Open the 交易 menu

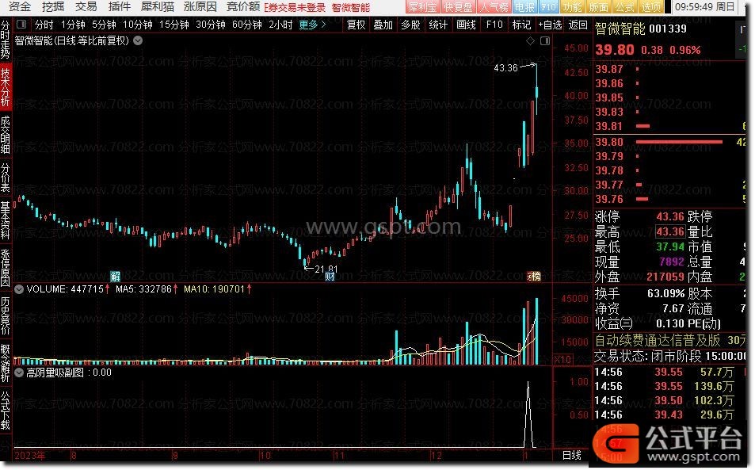(86, 7)
